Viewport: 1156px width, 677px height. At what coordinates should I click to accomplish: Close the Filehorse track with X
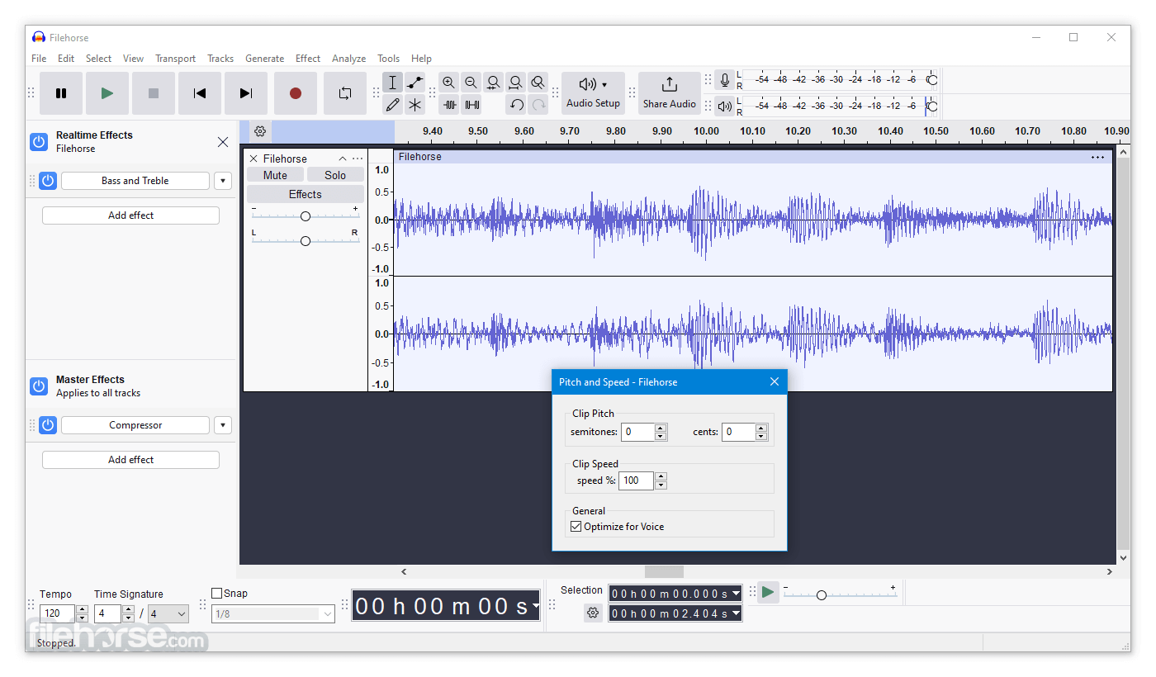pos(253,159)
